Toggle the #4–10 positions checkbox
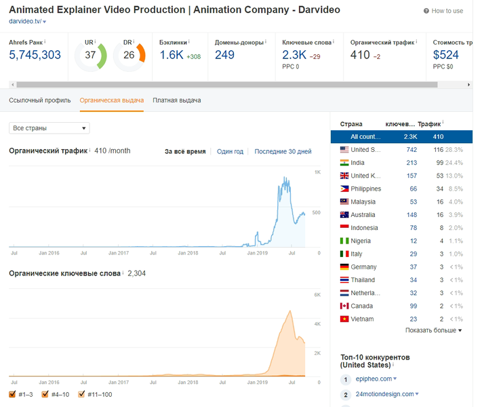This screenshot has height=407, width=482. (45, 394)
